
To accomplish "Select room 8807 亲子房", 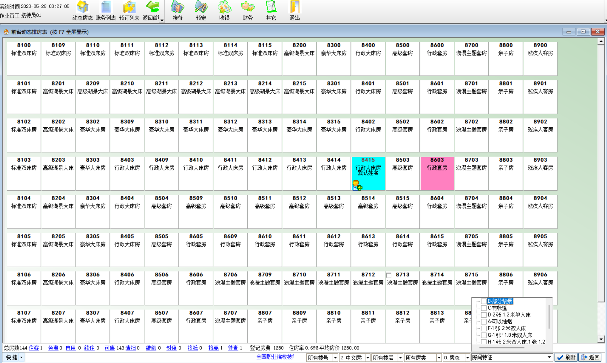I will 265,326.
